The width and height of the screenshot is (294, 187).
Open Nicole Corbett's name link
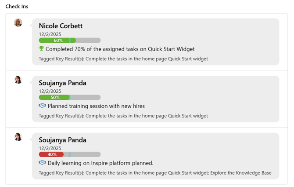[x=61, y=26]
